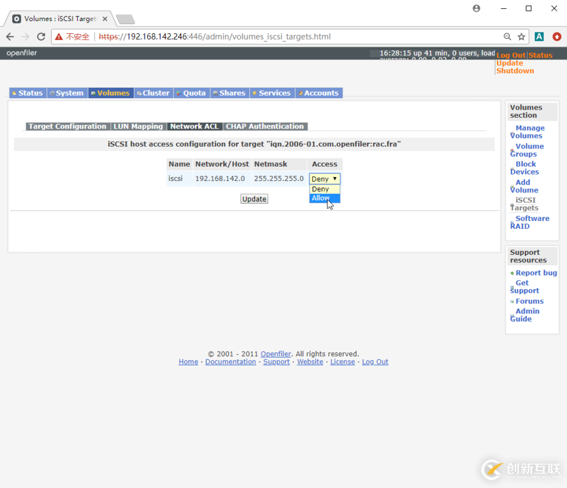Bookmark this page with star icon
567x488 pixels.
(521, 37)
